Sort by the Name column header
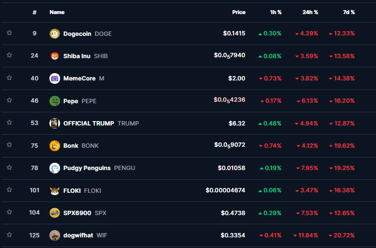The height and width of the screenshot is (248, 376). [57, 12]
